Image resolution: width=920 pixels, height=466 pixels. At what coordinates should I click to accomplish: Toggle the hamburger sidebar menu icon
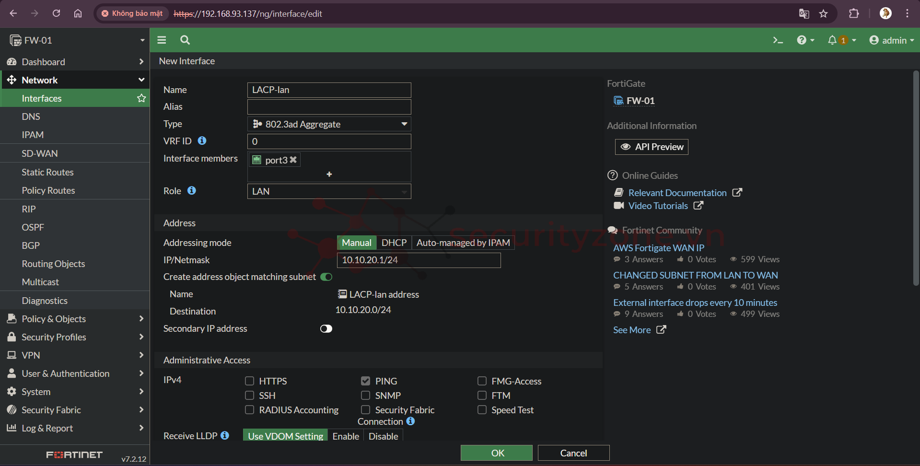[162, 40]
